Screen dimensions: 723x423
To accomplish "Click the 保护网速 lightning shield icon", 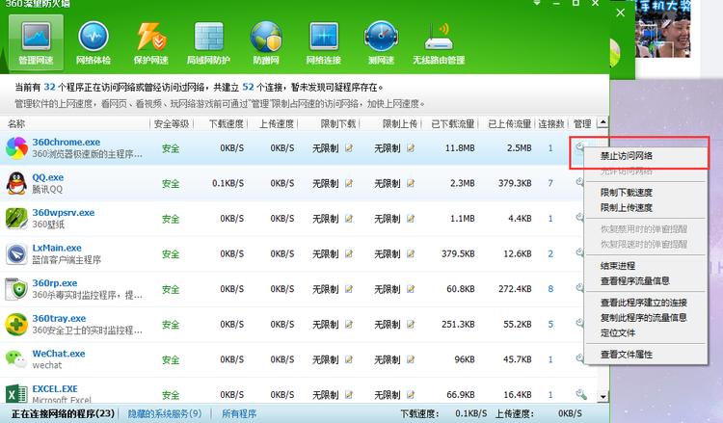I will pos(151,41).
